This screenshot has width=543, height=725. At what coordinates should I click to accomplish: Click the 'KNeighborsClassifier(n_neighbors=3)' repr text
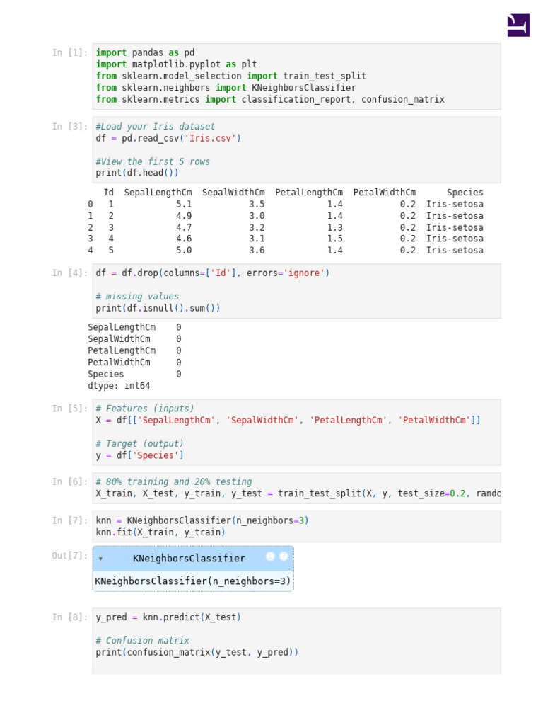click(x=192, y=581)
